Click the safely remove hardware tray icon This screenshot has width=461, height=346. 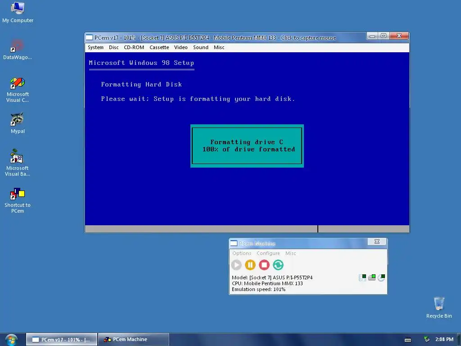click(427, 339)
